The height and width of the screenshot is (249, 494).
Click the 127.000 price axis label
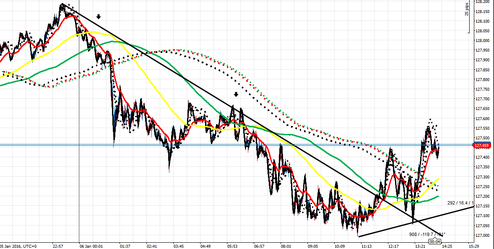coord(483,235)
